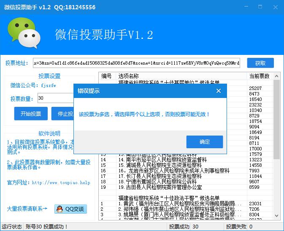Viewport: 284px width, 231px height.
Task: Close the 错误提示 dialog with X
Action: coord(219,91)
